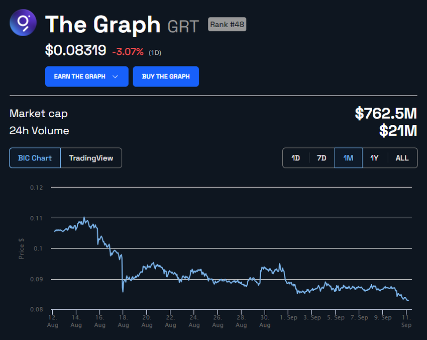This screenshot has width=427, height=340.
Task: Click the Rank #48 badge
Action: point(227,24)
